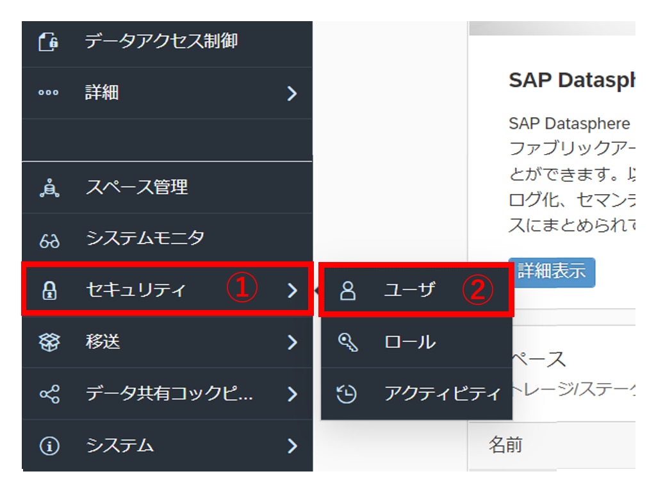Click the role key icon in submenu

347,342
